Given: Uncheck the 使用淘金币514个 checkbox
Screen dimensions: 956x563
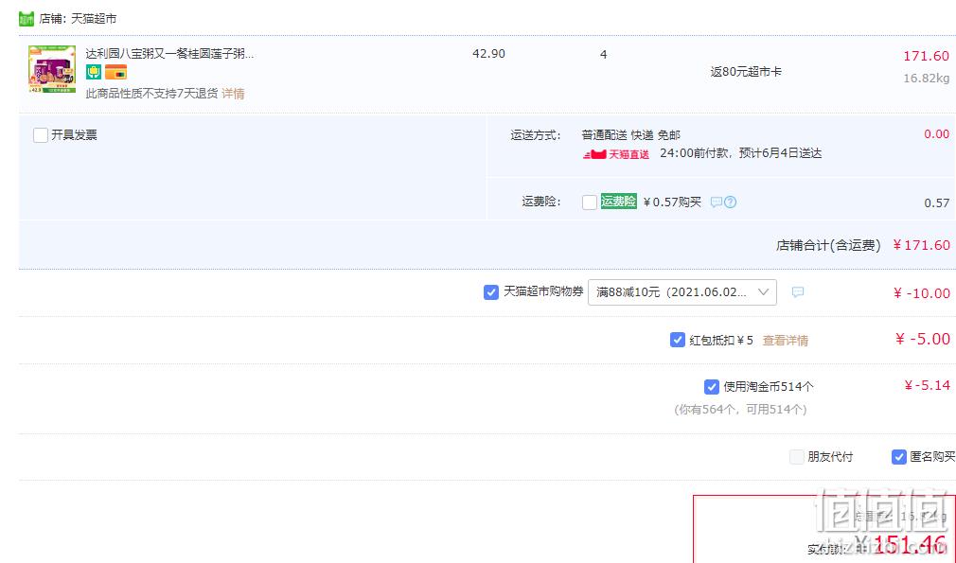Looking at the screenshot, I should pyautogui.click(x=712, y=387).
